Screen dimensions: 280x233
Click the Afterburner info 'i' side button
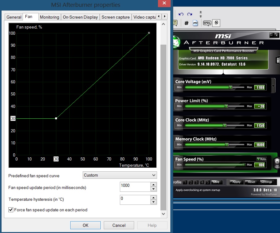(278, 60)
